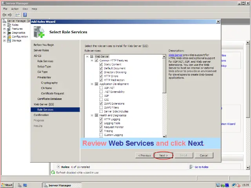This screenshot has height=188, width=251.
Task: Open the View menu
Action: (25, 9)
